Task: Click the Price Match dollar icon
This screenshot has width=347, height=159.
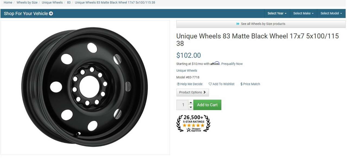Action: (x=241, y=84)
